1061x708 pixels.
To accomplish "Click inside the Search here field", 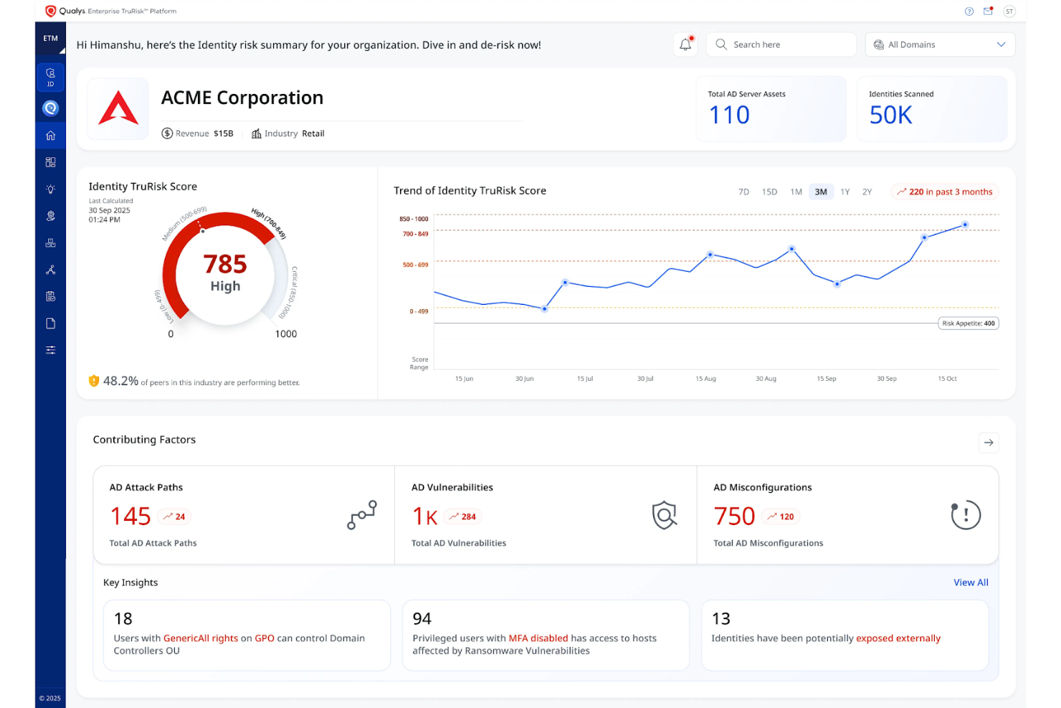I will [x=781, y=44].
